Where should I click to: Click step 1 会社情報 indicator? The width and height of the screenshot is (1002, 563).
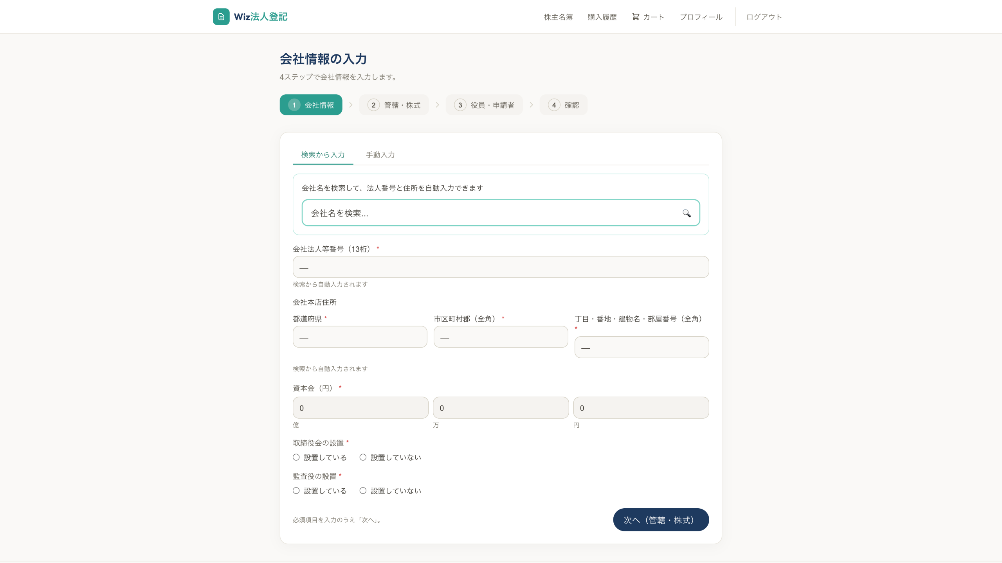coord(311,105)
